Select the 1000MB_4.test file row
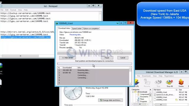189x106 pixels. click(171, 92)
